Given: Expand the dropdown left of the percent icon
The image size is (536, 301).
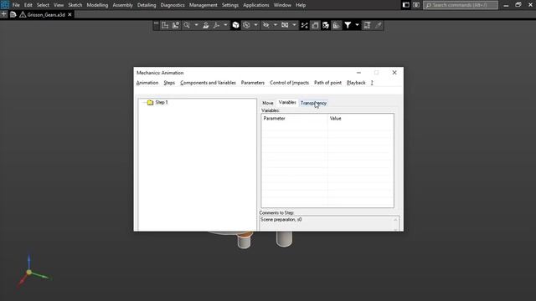Looking at the screenshot, I should (294, 25).
